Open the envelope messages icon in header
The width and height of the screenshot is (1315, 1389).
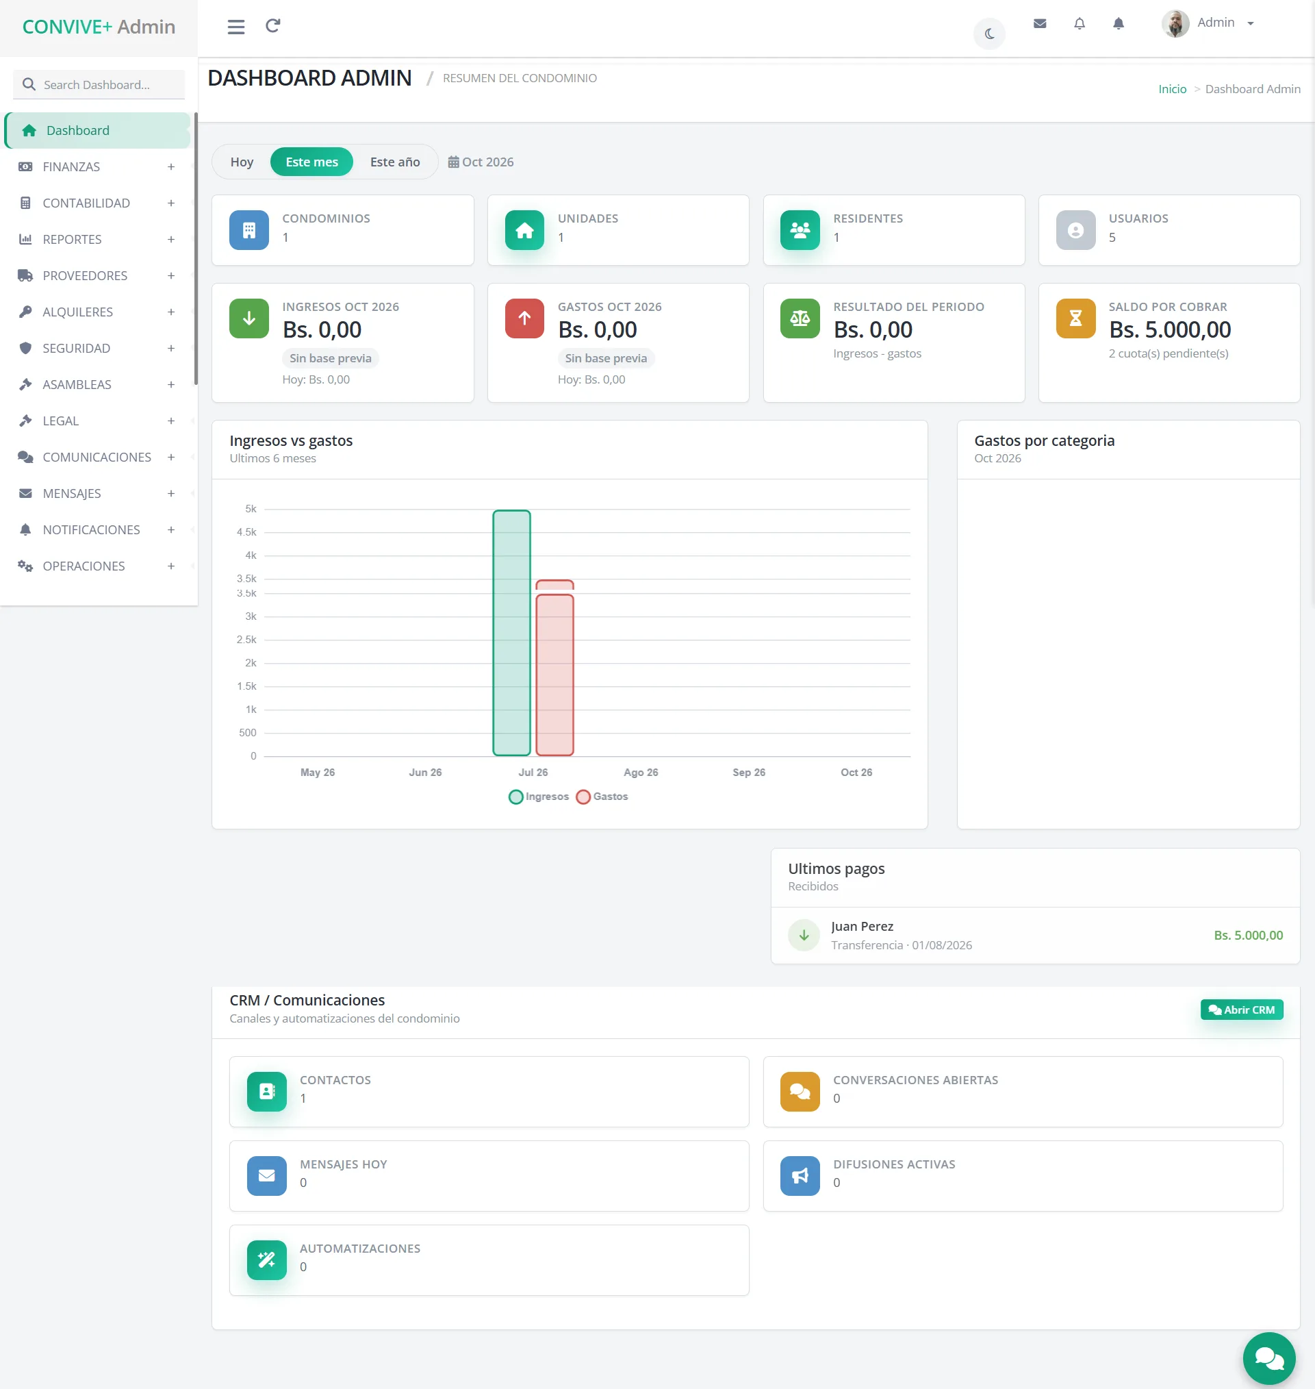[x=1040, y=23]
